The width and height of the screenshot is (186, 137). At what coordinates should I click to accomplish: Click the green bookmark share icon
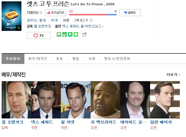[70, 34]
